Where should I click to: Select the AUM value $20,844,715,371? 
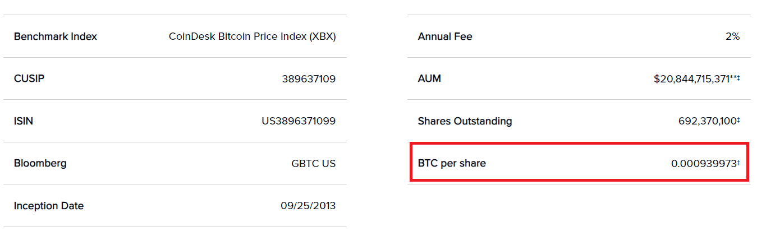(x=692, y=80)
